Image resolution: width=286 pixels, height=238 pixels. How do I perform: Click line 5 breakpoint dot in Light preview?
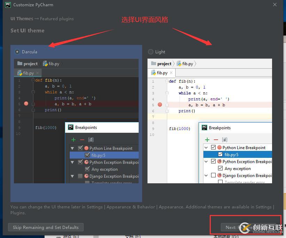pyautogui.click(x=160, y=105)
